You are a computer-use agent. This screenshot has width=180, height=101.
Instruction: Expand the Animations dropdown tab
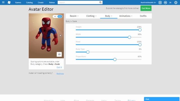(x=126, y=16)
